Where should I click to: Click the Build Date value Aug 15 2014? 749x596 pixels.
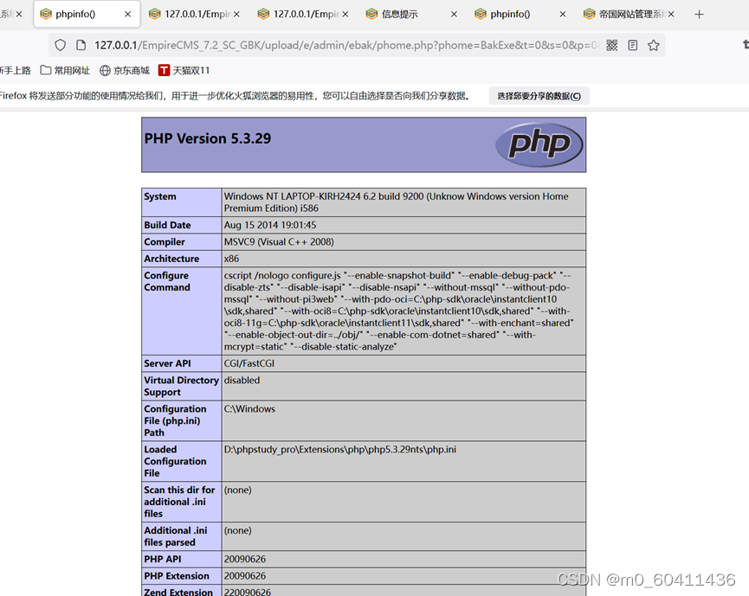[x=270, y=225]
